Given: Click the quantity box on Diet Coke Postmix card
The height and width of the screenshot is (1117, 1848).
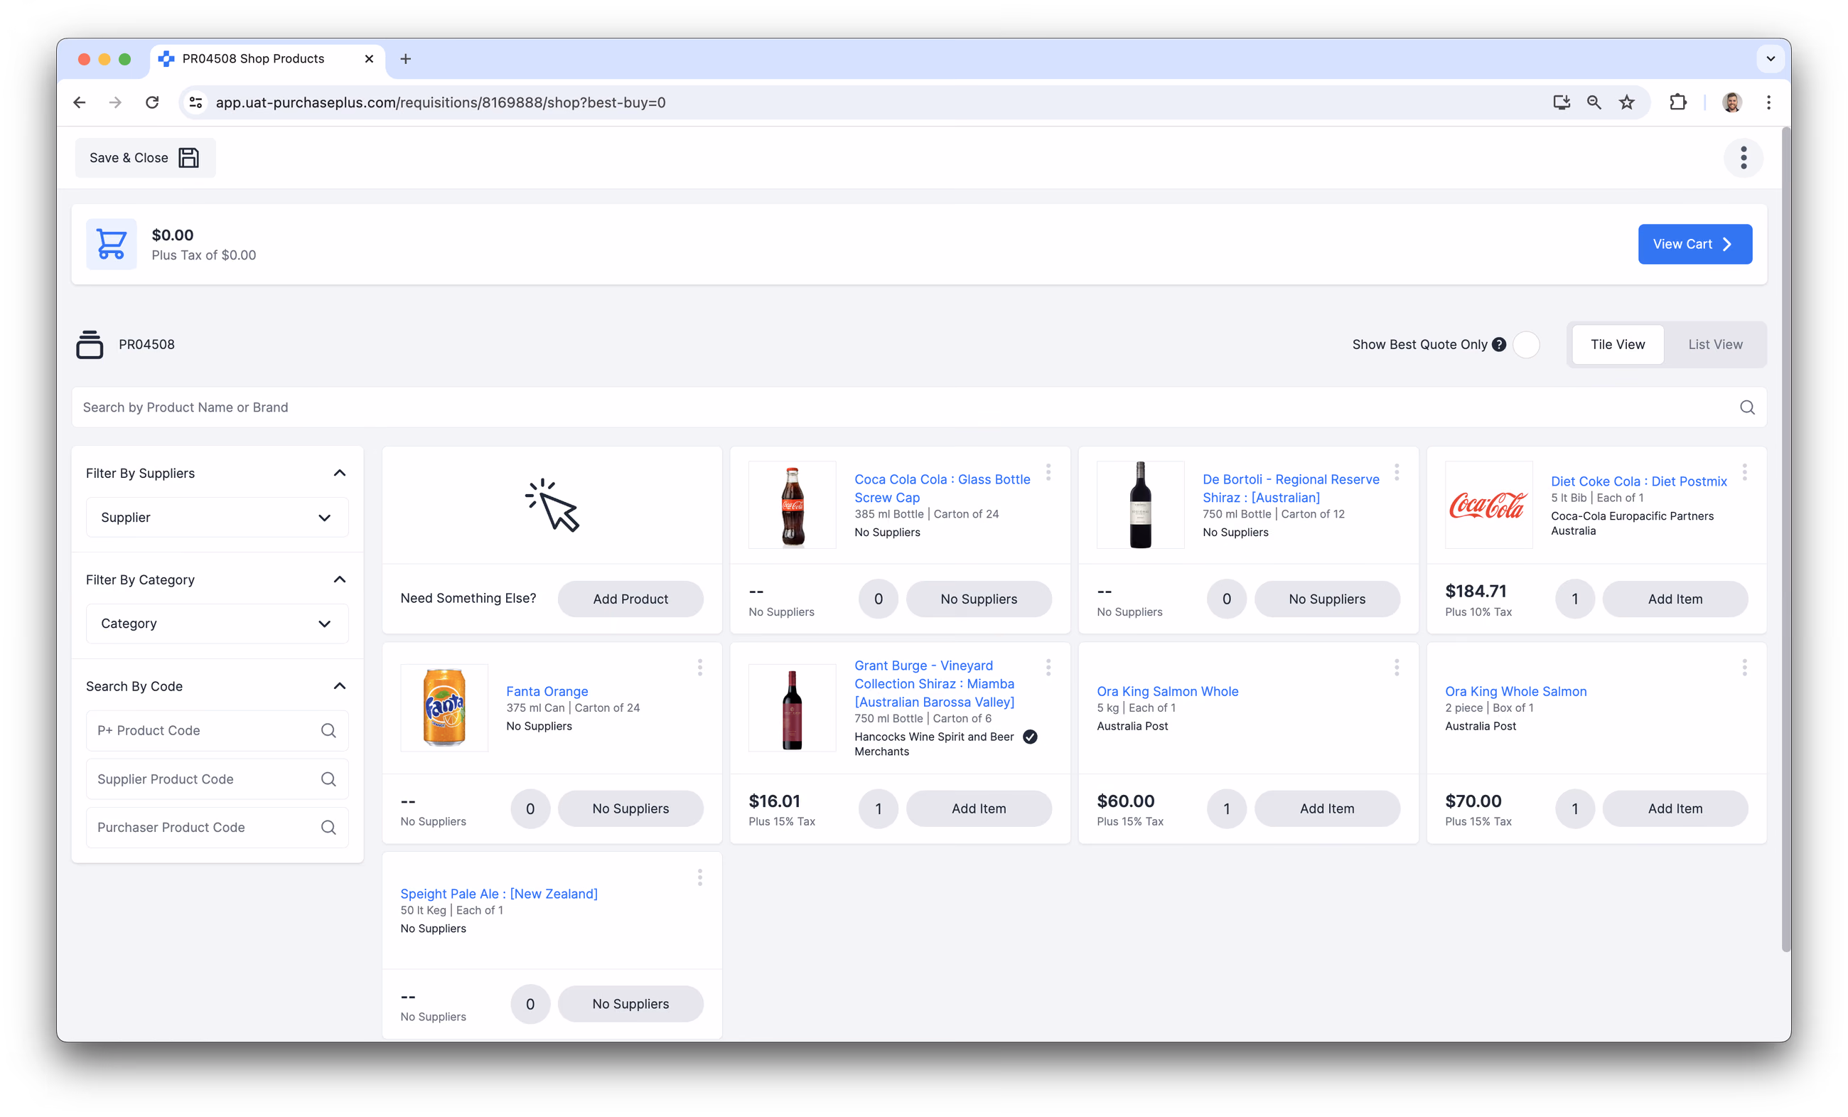Looking at the screenshot, I should [x=1574, y=599].
